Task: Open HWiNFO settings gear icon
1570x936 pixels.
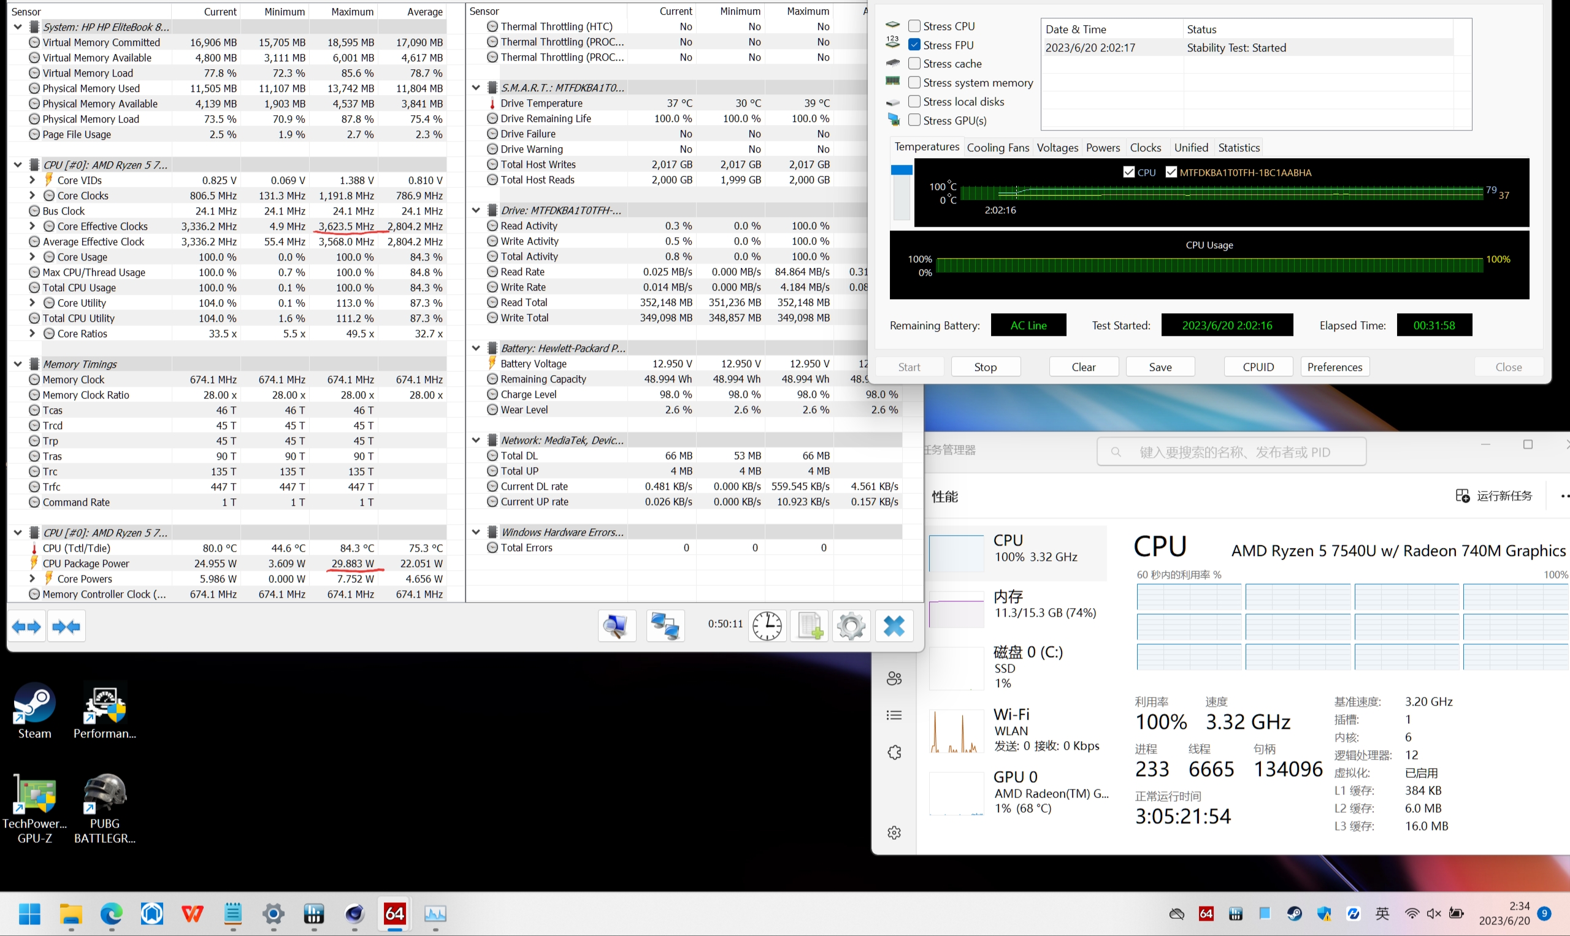Action: 851,626
